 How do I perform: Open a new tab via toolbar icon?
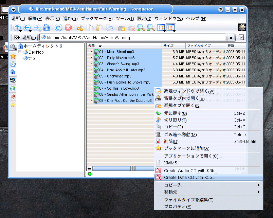pos(121,28)
